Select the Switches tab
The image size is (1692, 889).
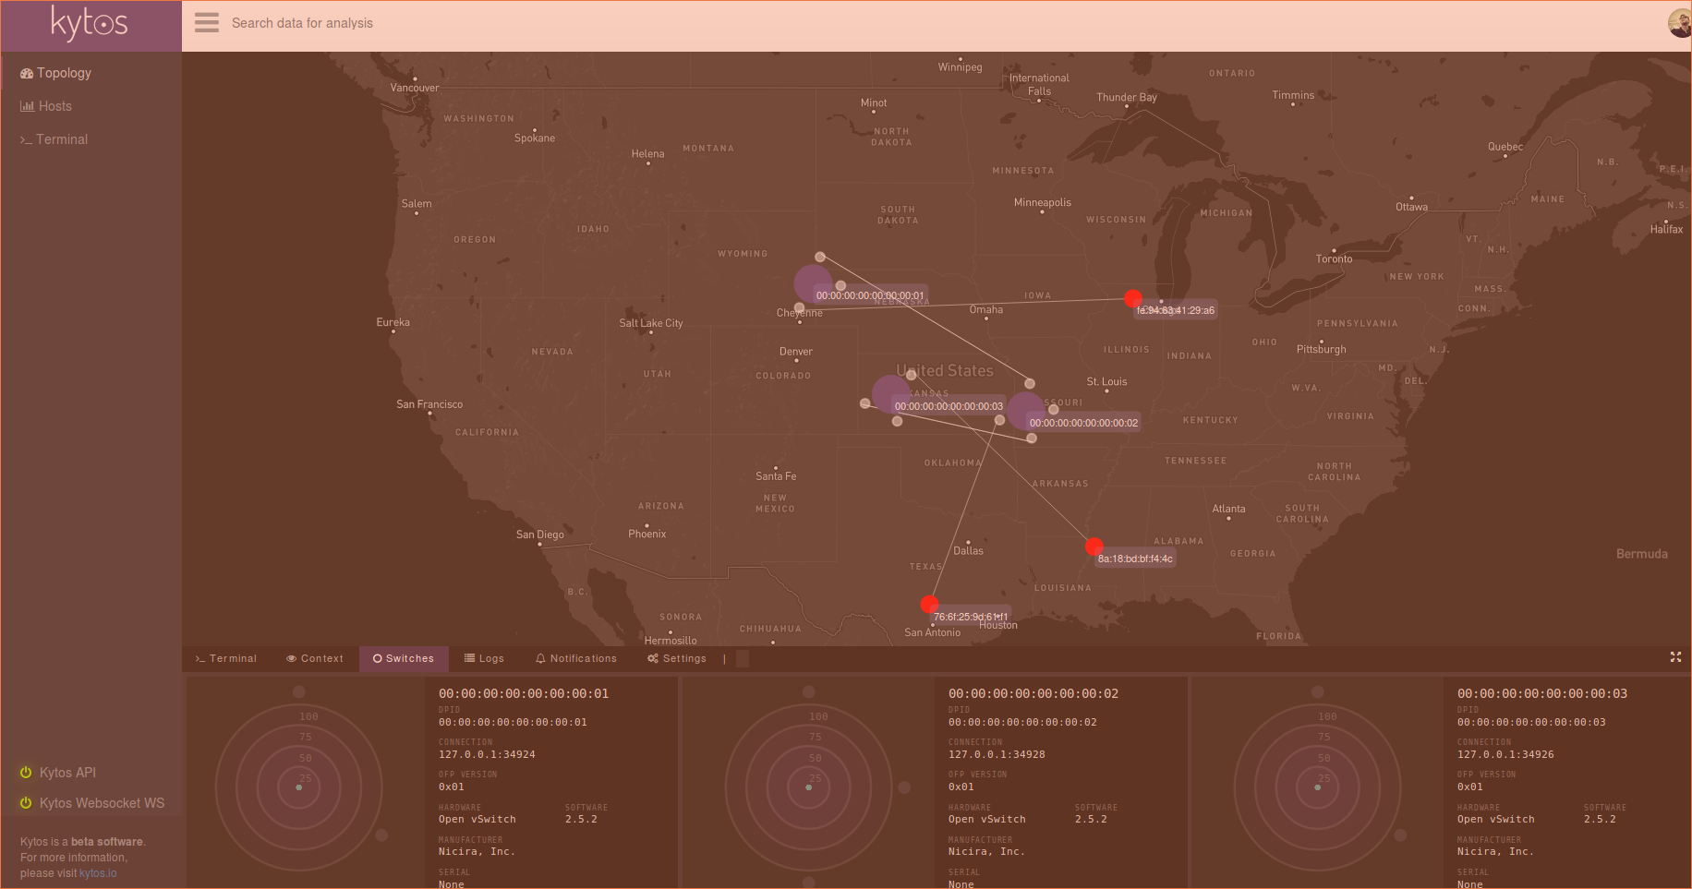click(404, 658)
